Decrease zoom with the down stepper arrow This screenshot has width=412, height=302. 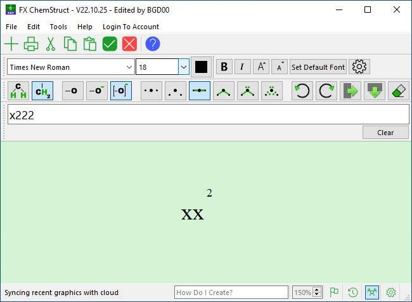(x=317, y=294)
